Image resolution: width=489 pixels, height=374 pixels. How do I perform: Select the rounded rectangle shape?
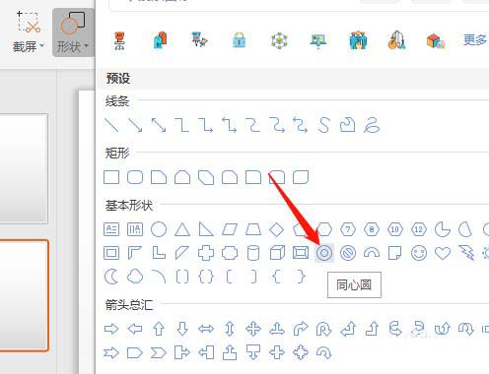pos(135,177)
